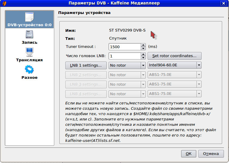The width and height of the screenshot is (229, 163).
Task: Select the Запись label in the sidebar
Action: pyautogui.click(x=29, y=42)
